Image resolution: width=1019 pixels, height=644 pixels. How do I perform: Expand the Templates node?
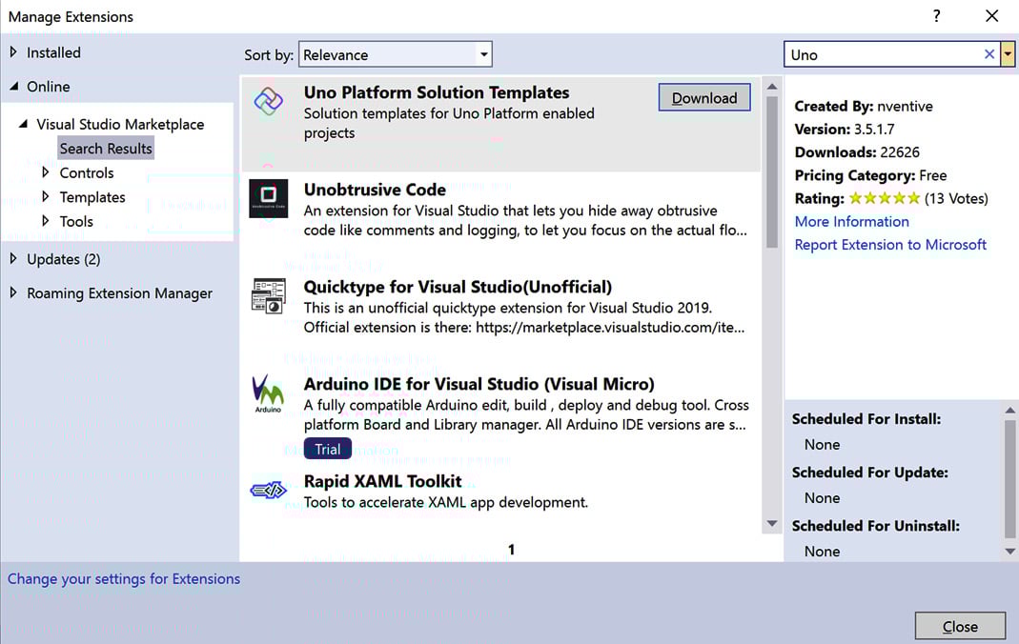(46, 196)
